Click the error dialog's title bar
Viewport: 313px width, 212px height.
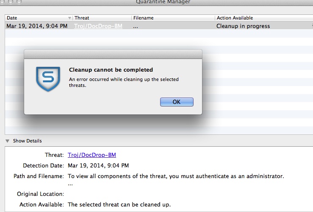pos(113,54)
